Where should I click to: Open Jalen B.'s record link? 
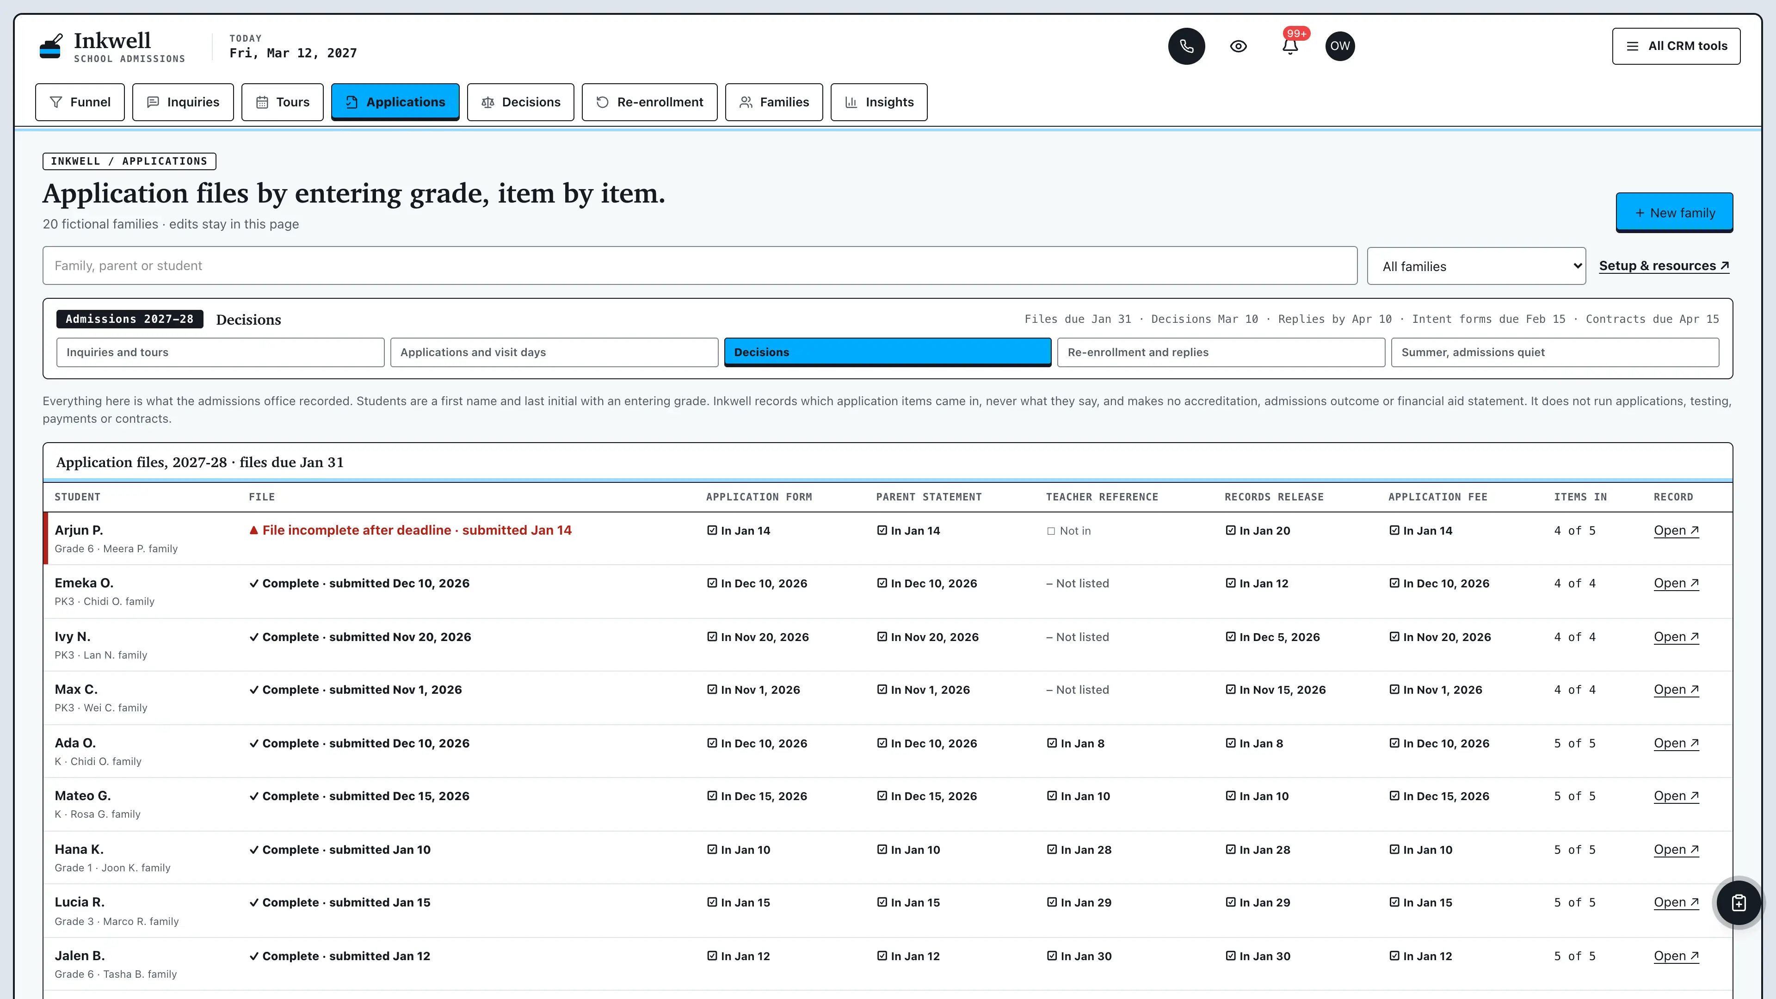coord(1676,956)
